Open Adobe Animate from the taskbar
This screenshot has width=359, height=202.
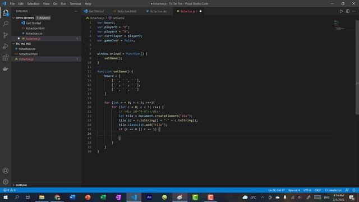click(149, 197)
